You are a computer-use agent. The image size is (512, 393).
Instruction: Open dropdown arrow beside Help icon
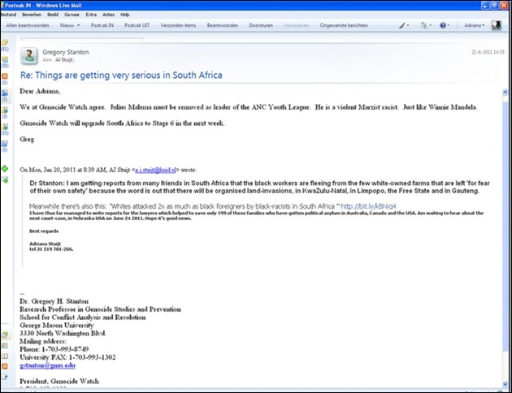[x=449, y=25]
